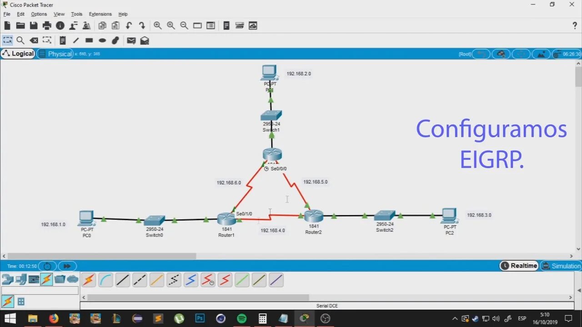Select Router2 on the canvas
Screen dimensions: 582x327
(x=314, y=216)
